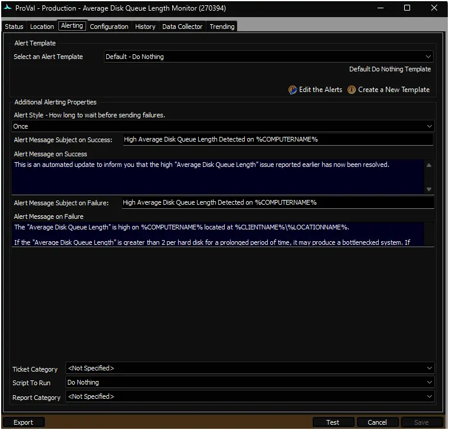449x430 pixels.
Task: Expand the Script To Run dropdown
Action: pos(250,382)
